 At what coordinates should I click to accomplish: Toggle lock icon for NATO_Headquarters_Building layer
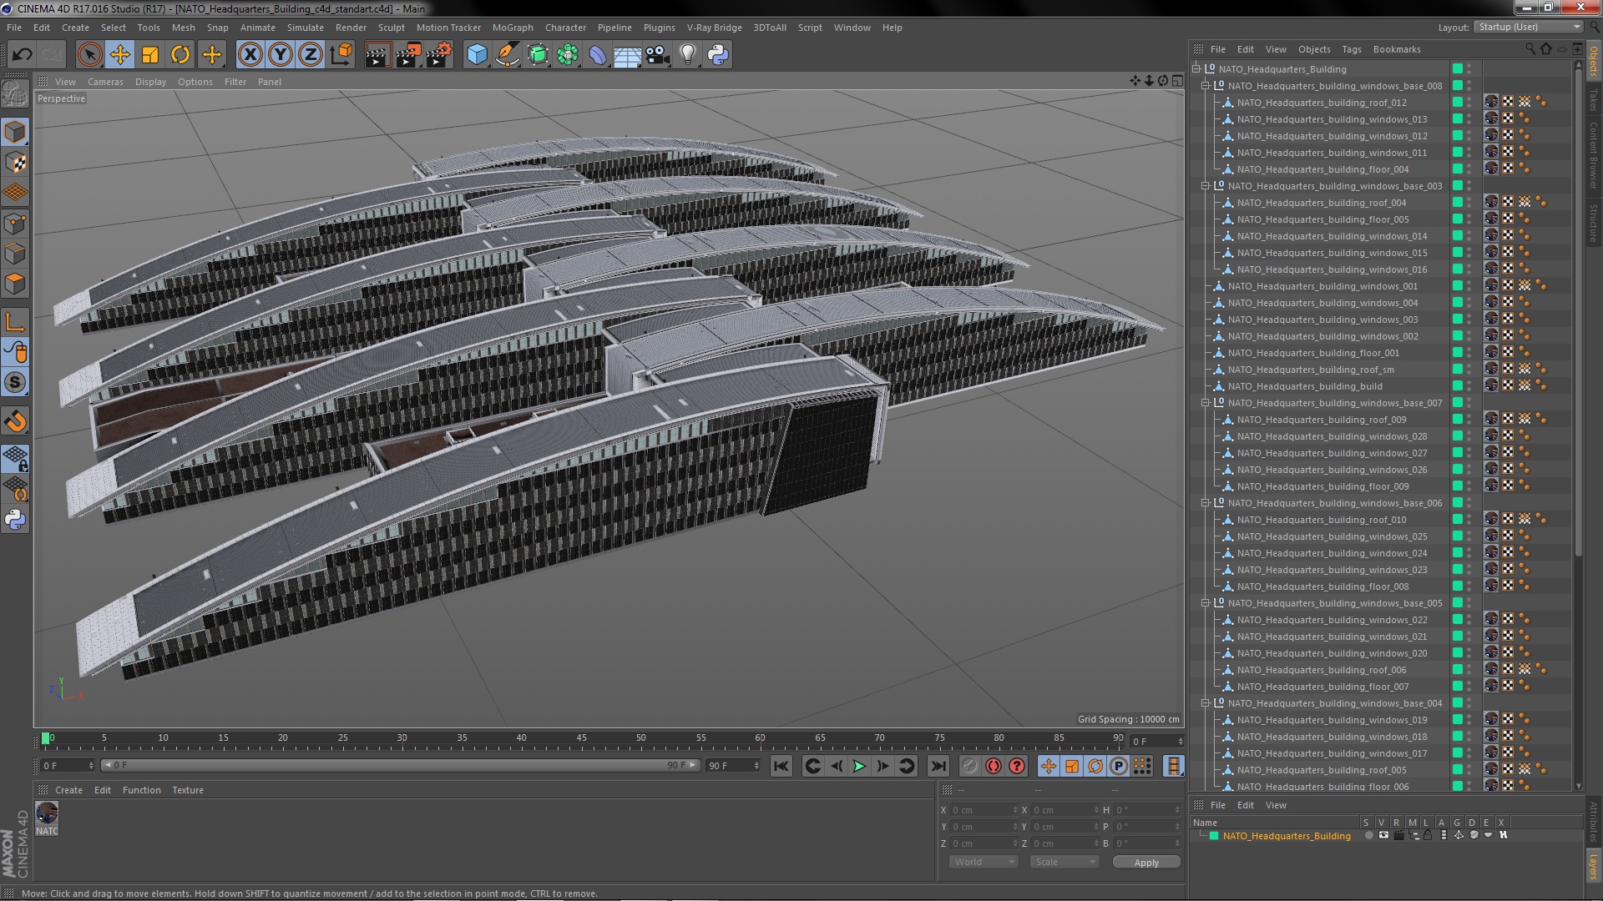click(x=1428, y=835)
